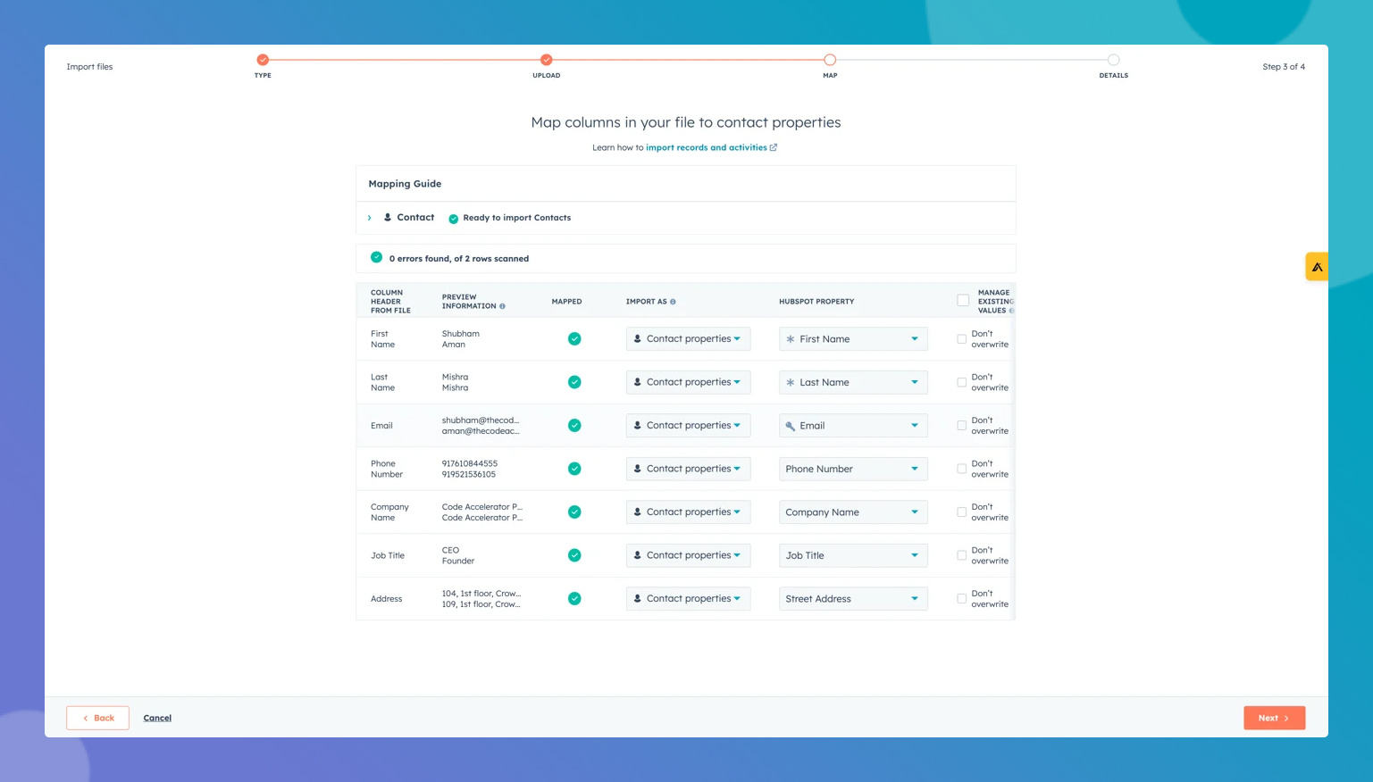Screen dimensions: 1373x782
Task: Click the Import As info icon
Action: (673, 302)
